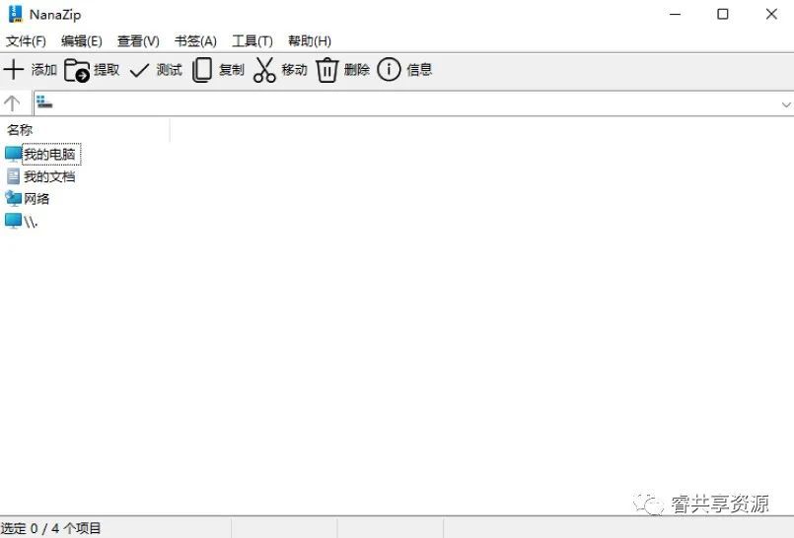Viewport: 794px width, 538px height.
Task: Open the 工具(T) menu
Action: click(x=253, y=41)
